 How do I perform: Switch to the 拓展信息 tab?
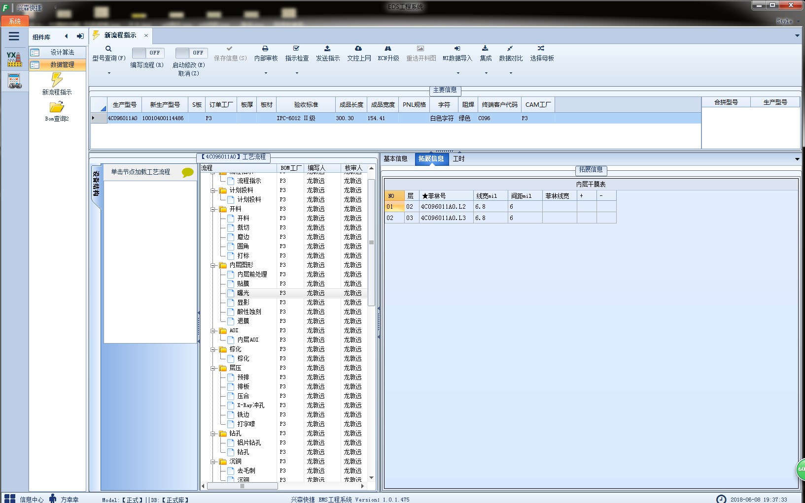coord(431,159)
